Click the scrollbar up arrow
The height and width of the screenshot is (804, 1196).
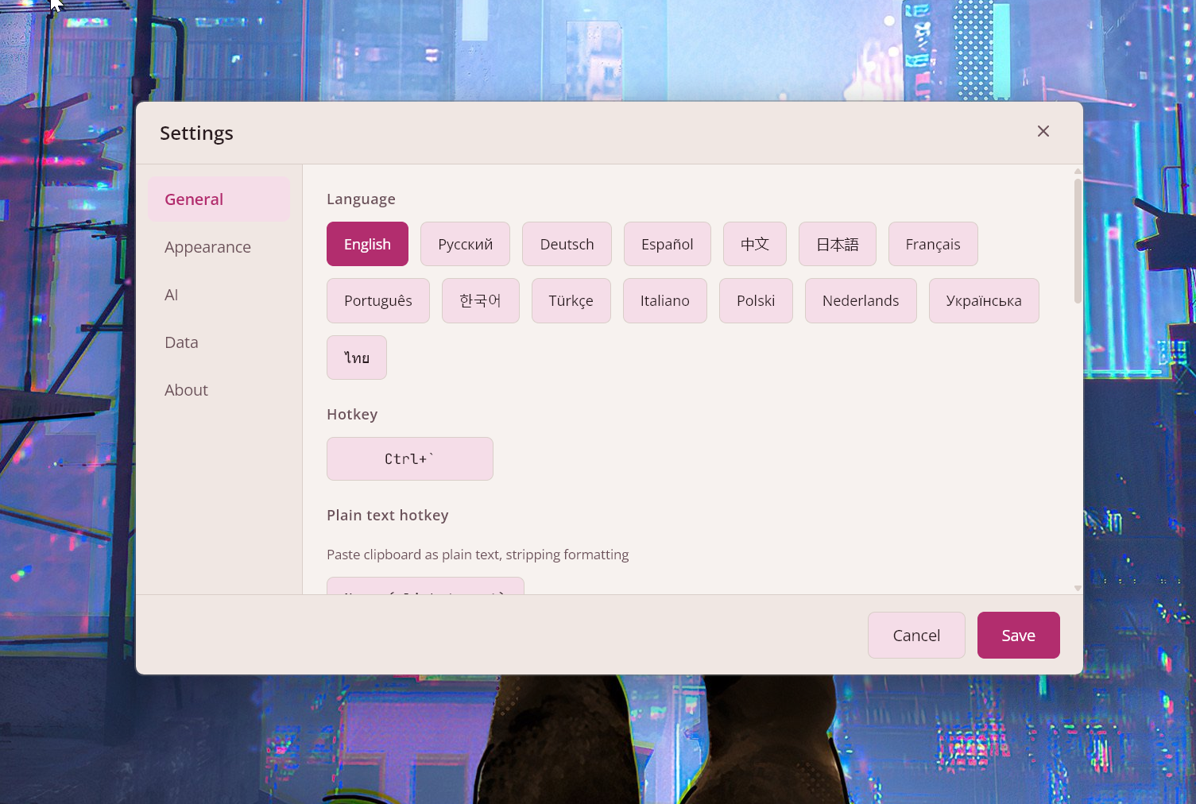click(x=1078, y=171)
